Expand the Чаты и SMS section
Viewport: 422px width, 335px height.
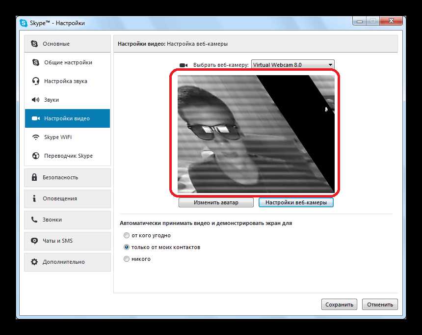pos(67,241)
